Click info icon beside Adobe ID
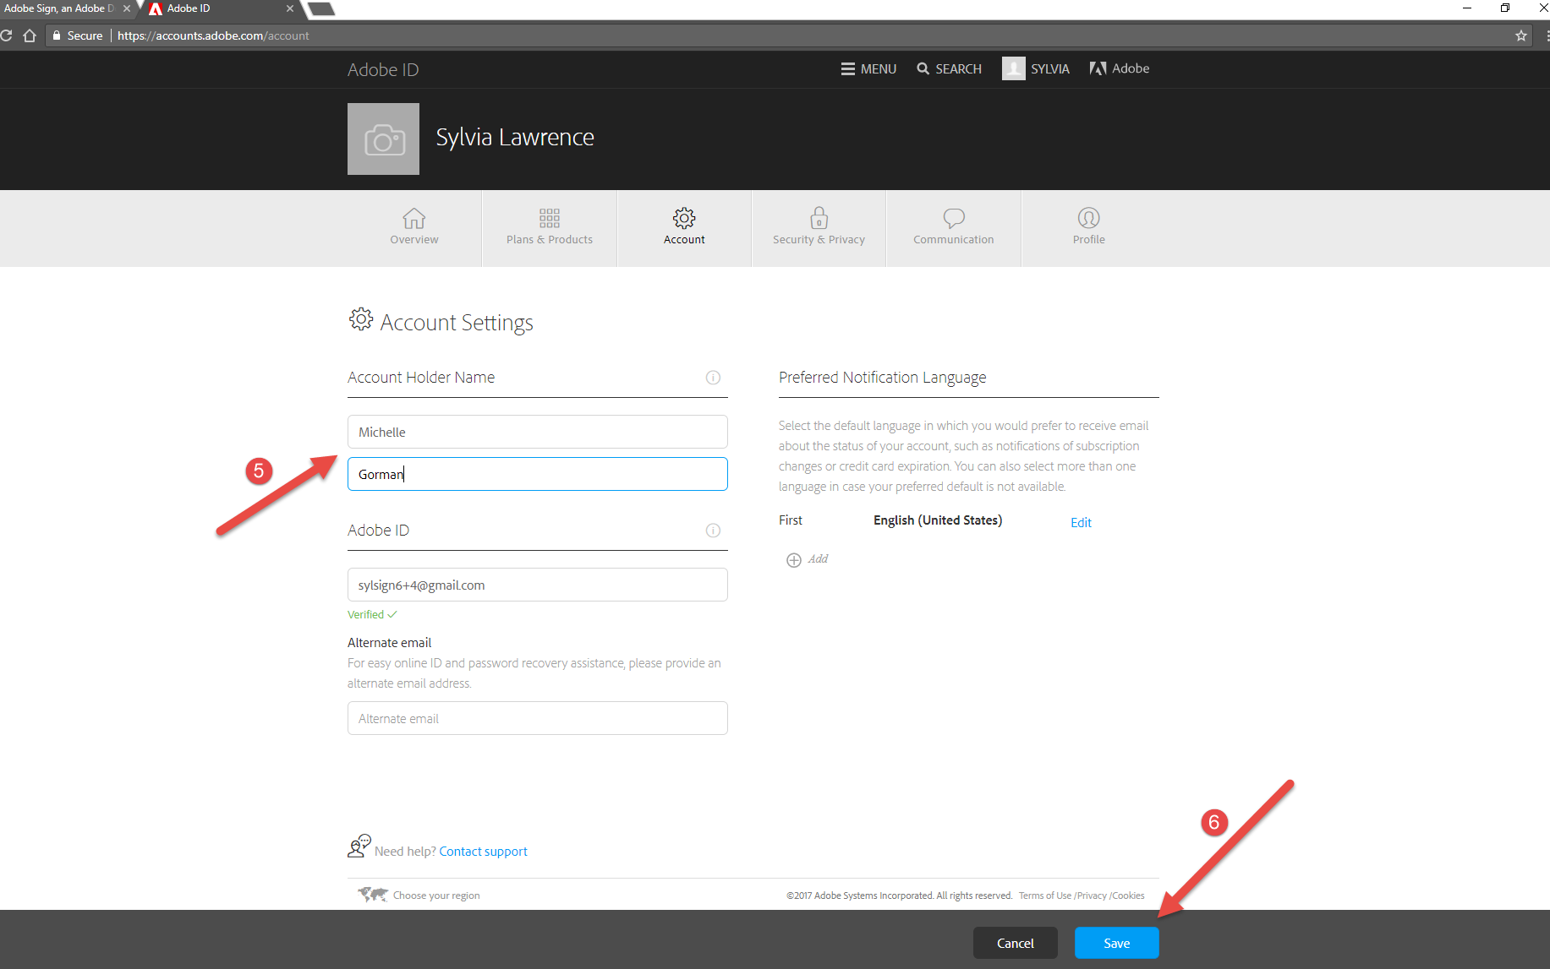 click(713, 531)
